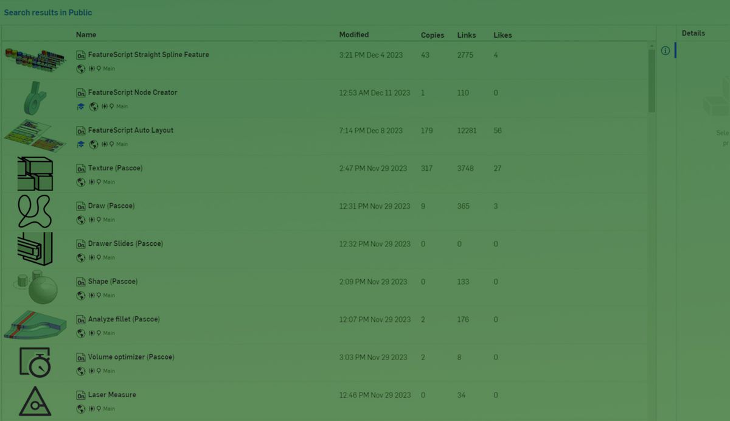Click the likes count '56'
730x421 pixels.
[498, 130]
